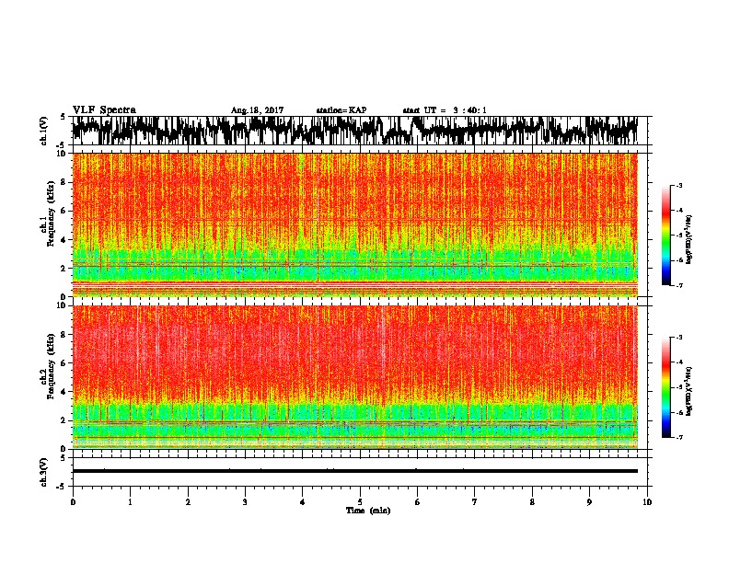Click the 'Time (min)' axis label

pyautogui.click(x=368, y=511)
